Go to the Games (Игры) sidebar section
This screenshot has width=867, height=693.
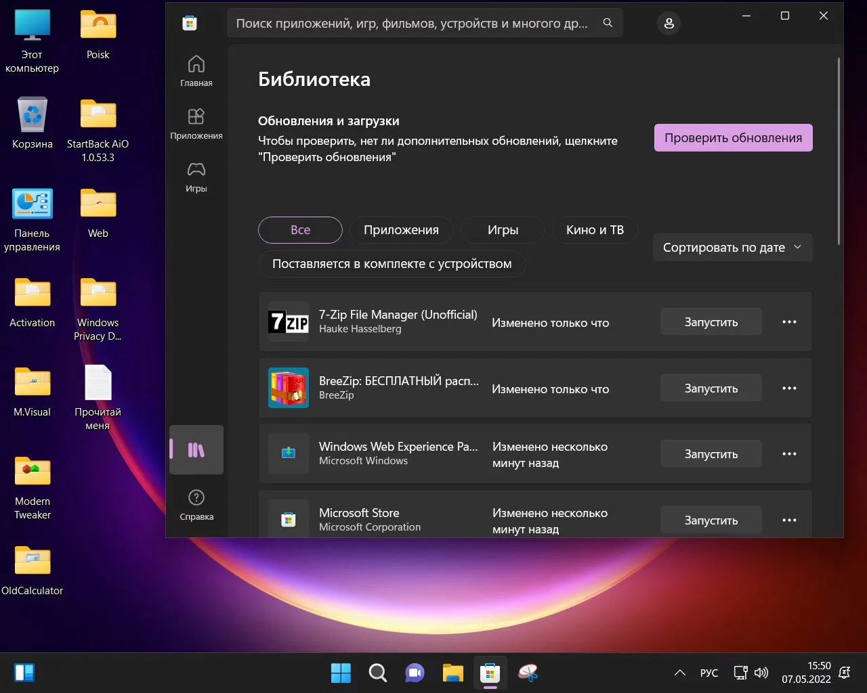[196, 176]
